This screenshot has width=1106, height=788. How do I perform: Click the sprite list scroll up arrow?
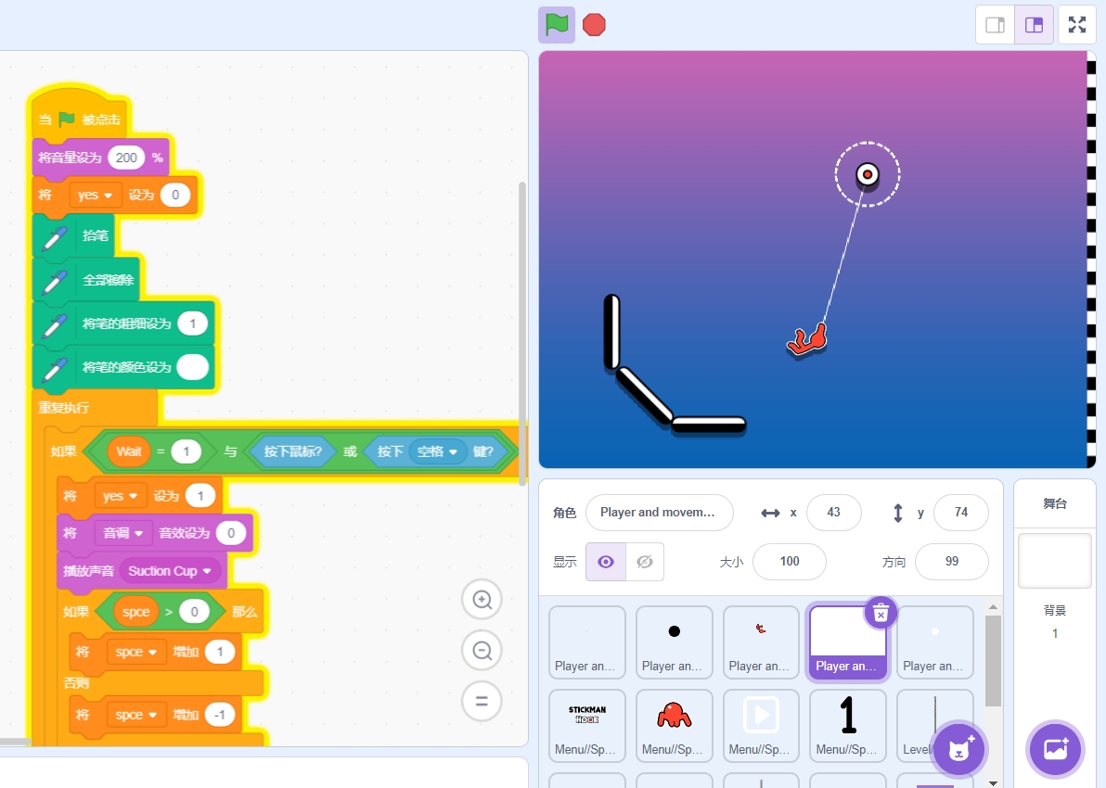coord(993,607)
